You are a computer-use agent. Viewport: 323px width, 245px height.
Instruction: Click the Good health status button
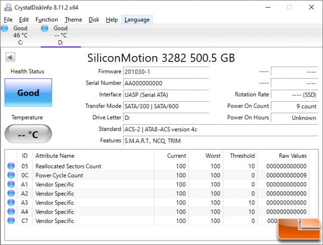click(28, 93)
